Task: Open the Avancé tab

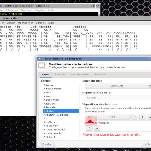Action: 100,75
